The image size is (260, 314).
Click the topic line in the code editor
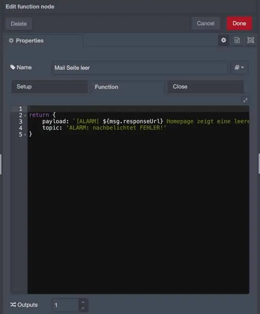104,128
